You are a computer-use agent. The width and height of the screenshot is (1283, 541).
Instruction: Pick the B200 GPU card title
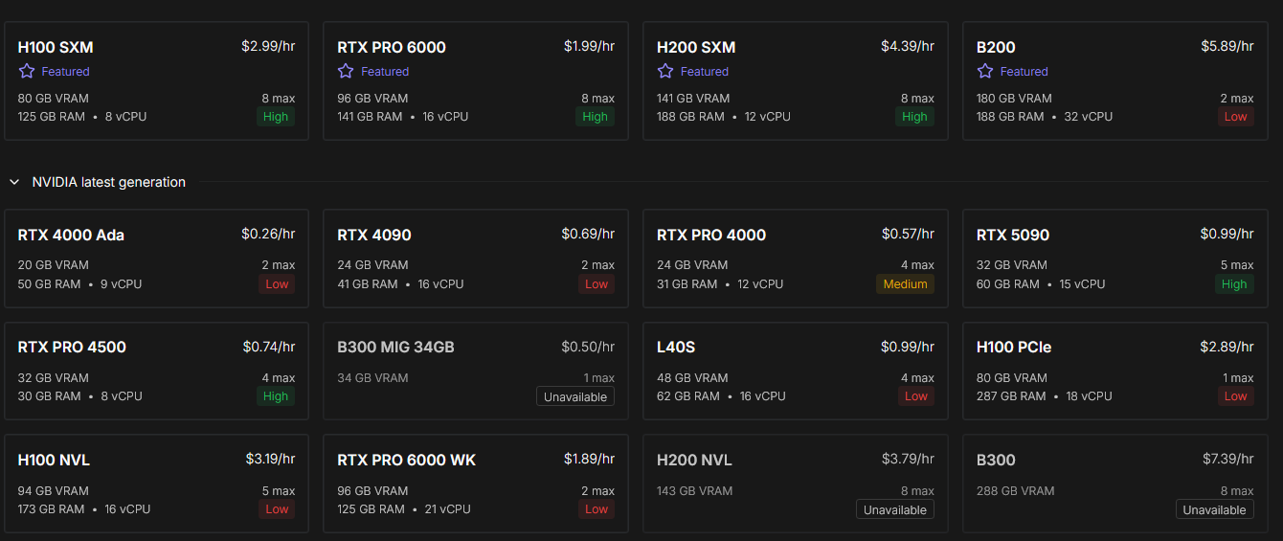pos(996,47)
